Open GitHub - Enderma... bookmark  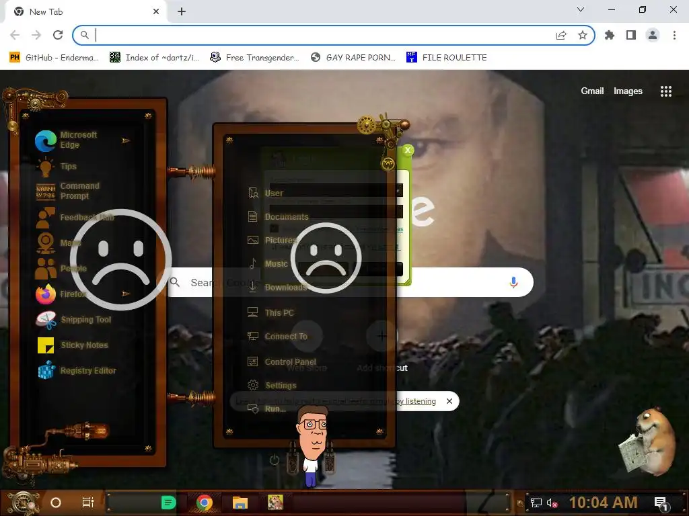[x=54, y=58]
